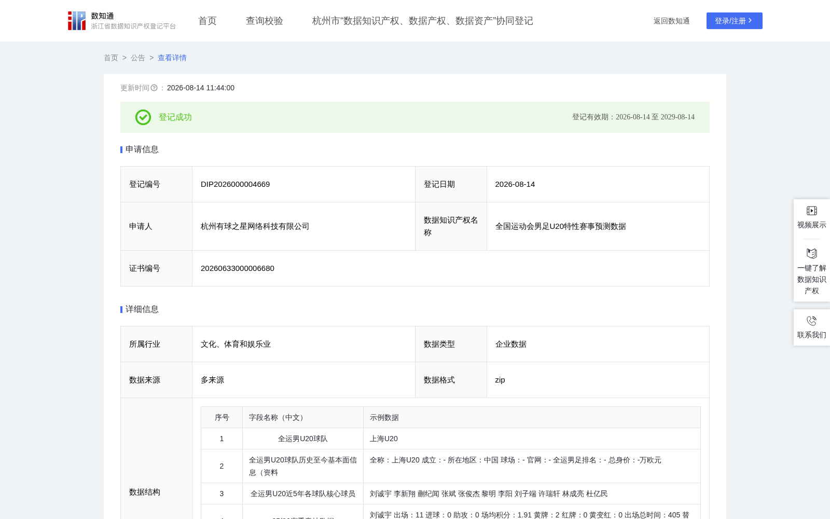
Task: Click row 2 field 全运男U20球队历史至今基本面信息
Action: (x=303, y=466)
